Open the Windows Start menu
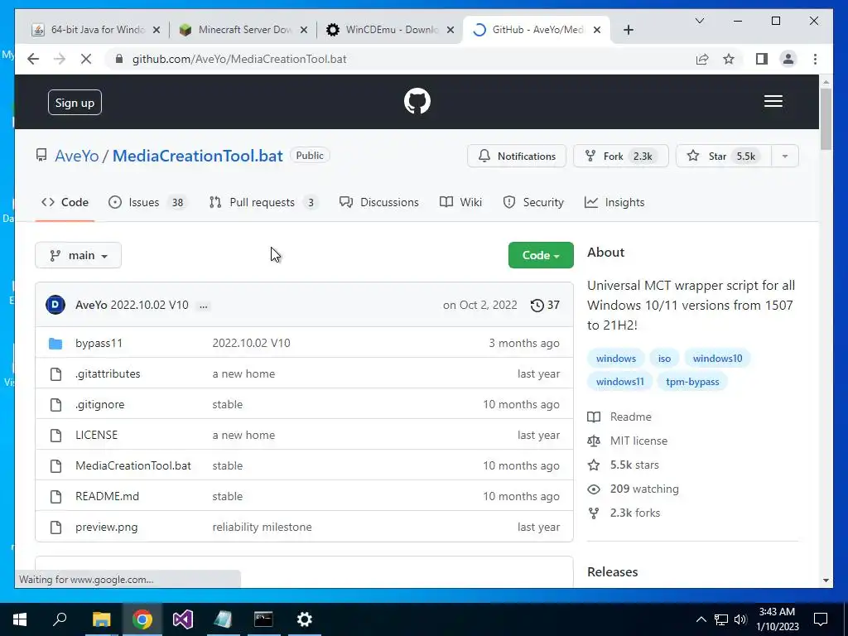This screenshot has width=848, height=636. [20, 619]
